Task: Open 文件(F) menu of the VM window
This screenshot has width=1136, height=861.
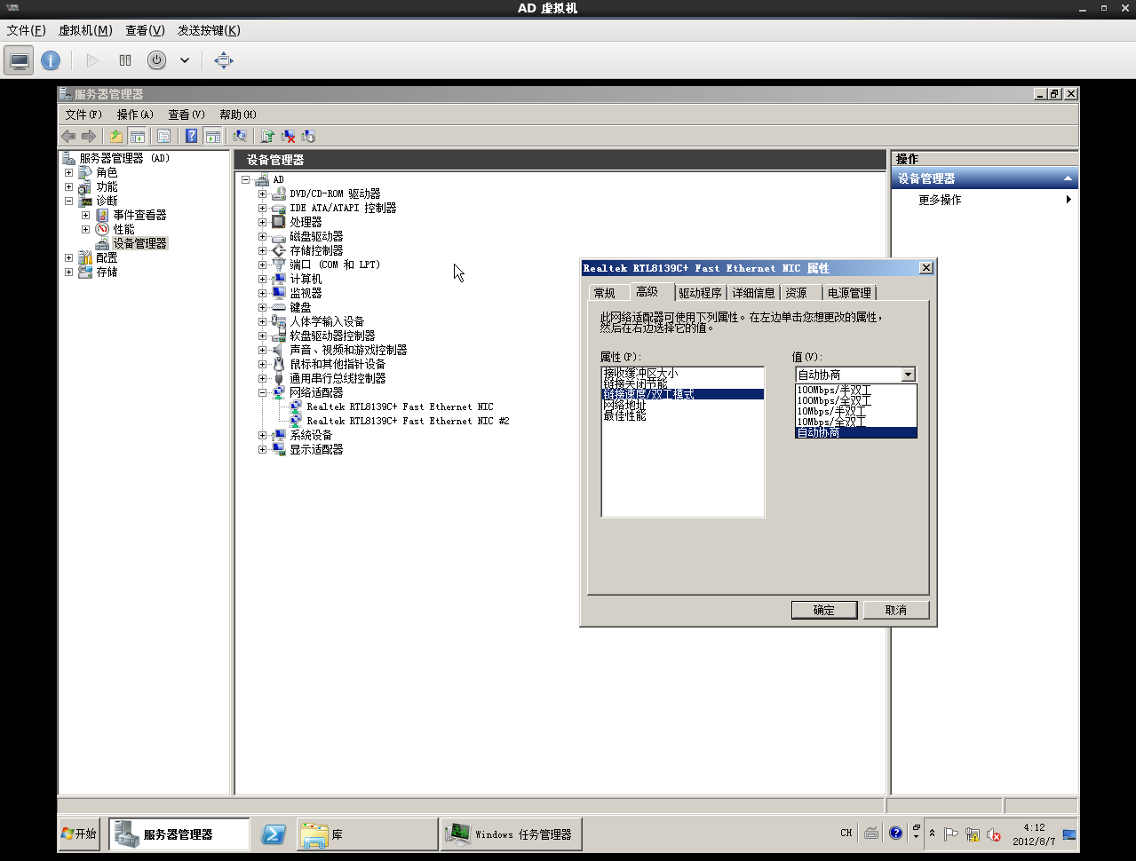Action: pyautogui.click(x=26, y=30)
